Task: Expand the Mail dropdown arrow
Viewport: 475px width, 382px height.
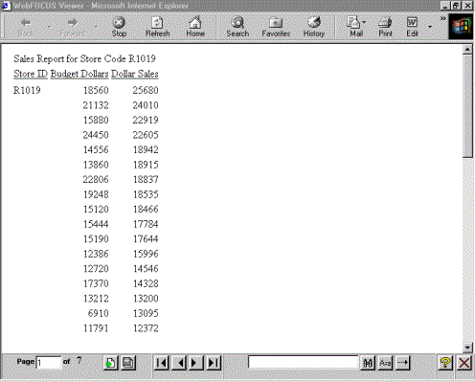Action: 364,22
